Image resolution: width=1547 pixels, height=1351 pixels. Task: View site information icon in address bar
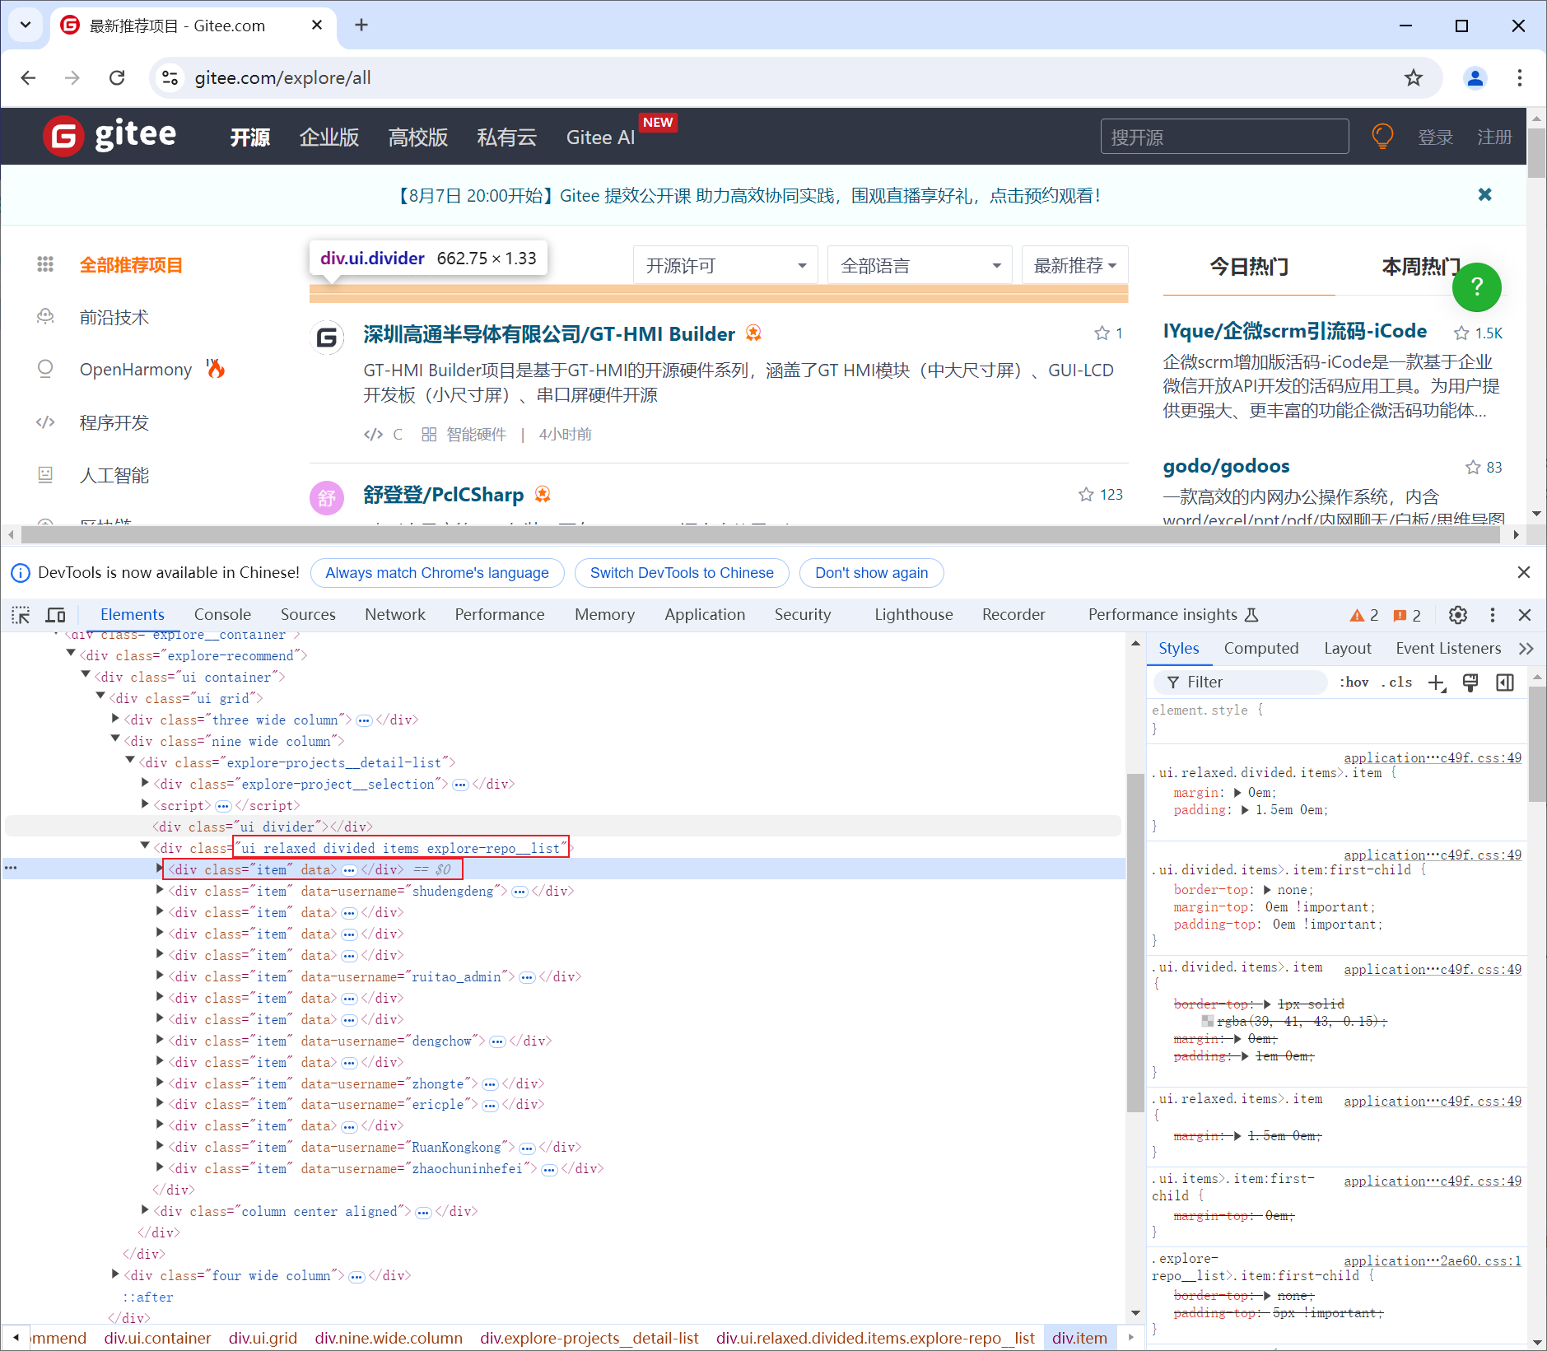170,77
